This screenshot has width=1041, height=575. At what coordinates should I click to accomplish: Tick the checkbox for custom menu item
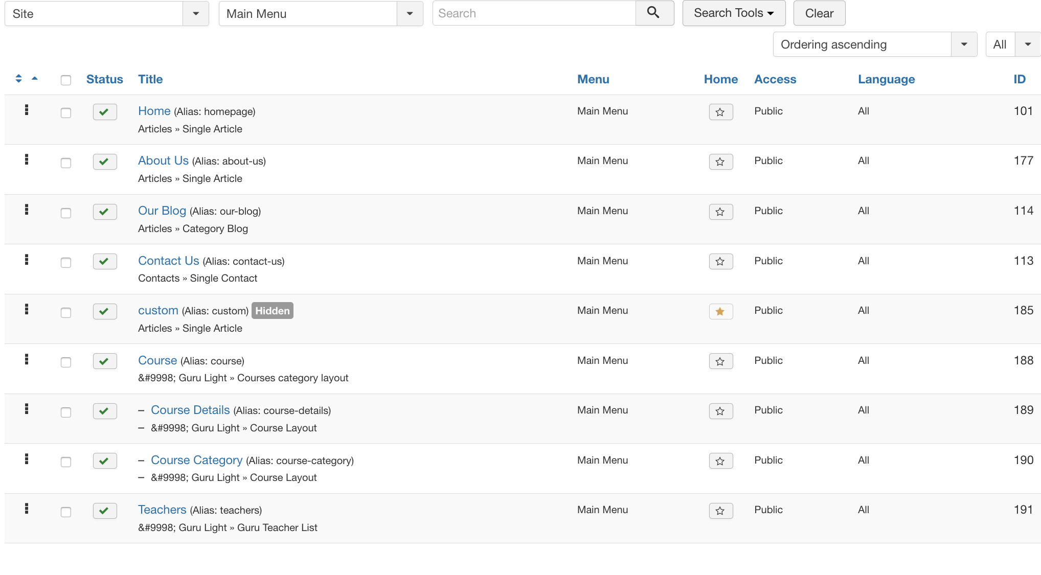(x=66, y=312)
